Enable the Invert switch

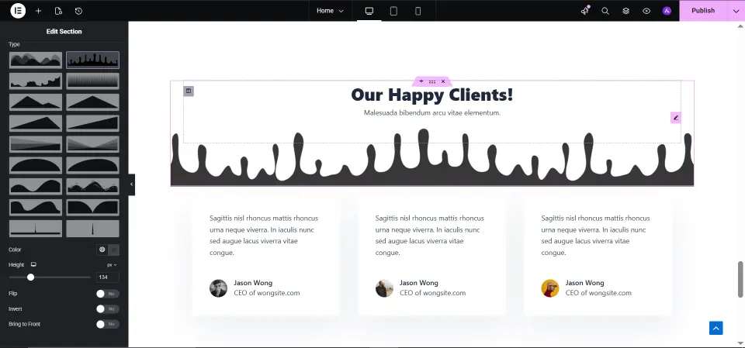[x=106, y=308]
